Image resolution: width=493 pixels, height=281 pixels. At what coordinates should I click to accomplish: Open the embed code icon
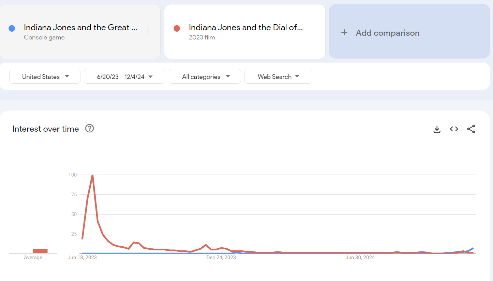coord(454,129)
